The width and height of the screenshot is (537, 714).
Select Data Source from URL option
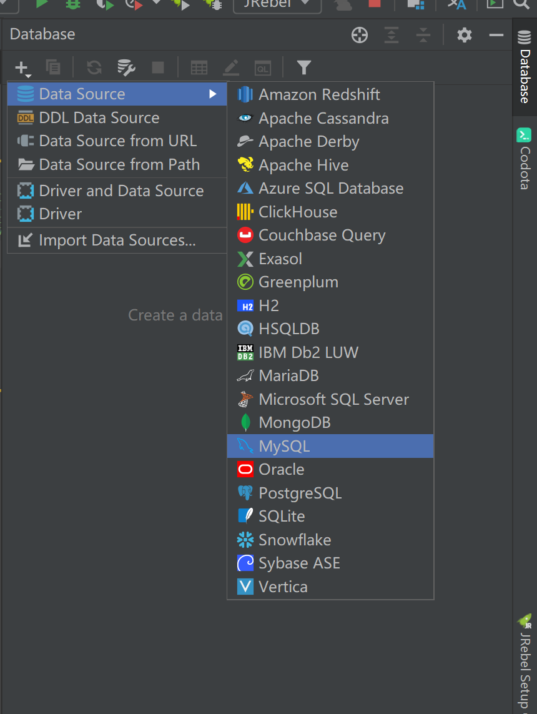click(x=117, y=141)
